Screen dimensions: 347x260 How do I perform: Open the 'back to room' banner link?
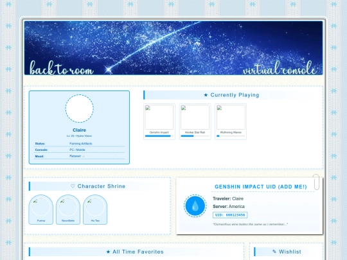pos(62,68)
